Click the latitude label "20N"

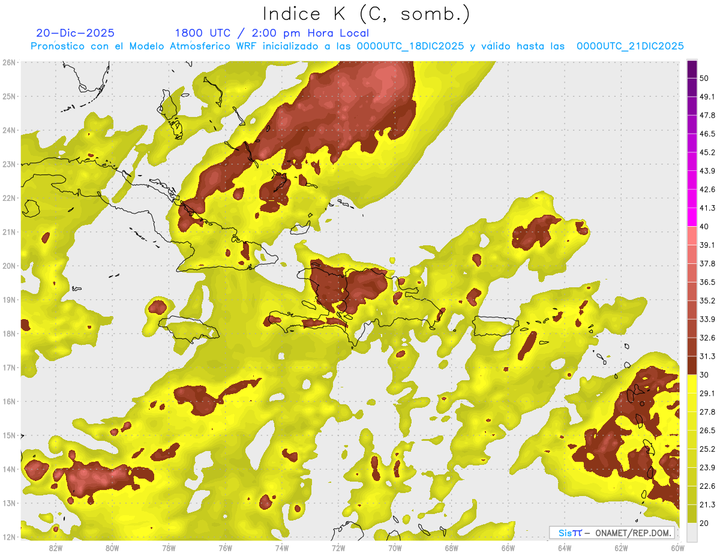(x=9, y=266)
